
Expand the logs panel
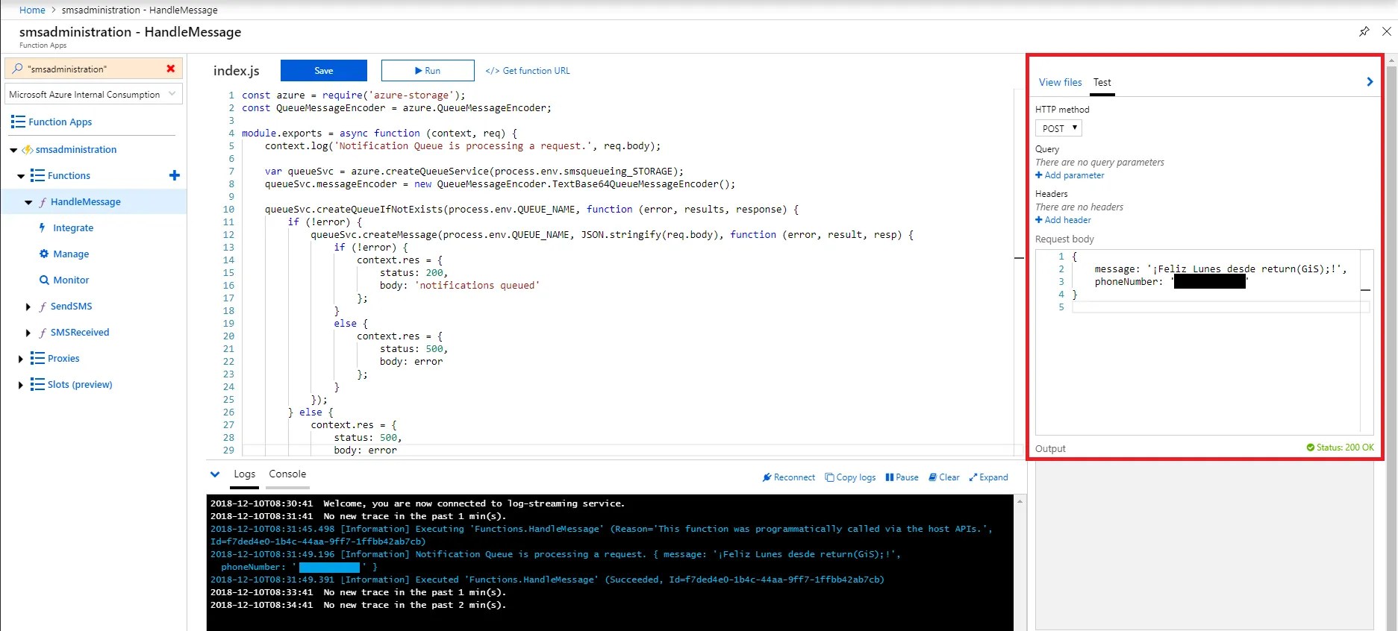point(988,477)
